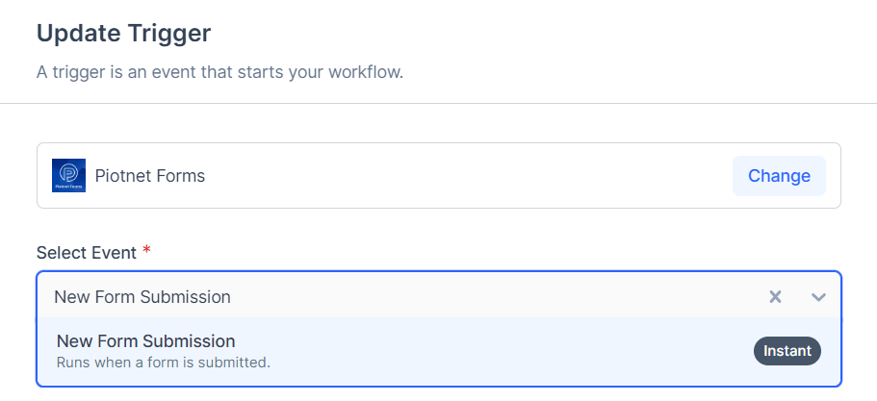Click the divider line below the header
The image size is (877, 401).
pos(438,103)
